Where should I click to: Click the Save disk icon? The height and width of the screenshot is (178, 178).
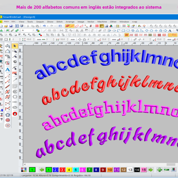pyautogui.click(x=11, y=26)
